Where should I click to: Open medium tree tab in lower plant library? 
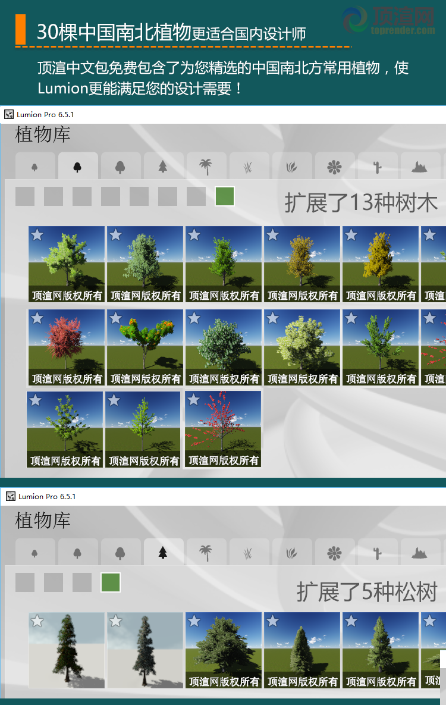78,552
